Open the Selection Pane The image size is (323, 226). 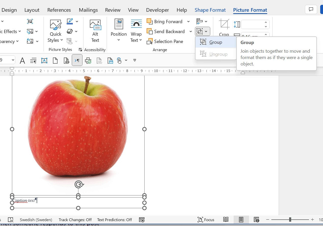pyautogui.click(x=165, y=41)
